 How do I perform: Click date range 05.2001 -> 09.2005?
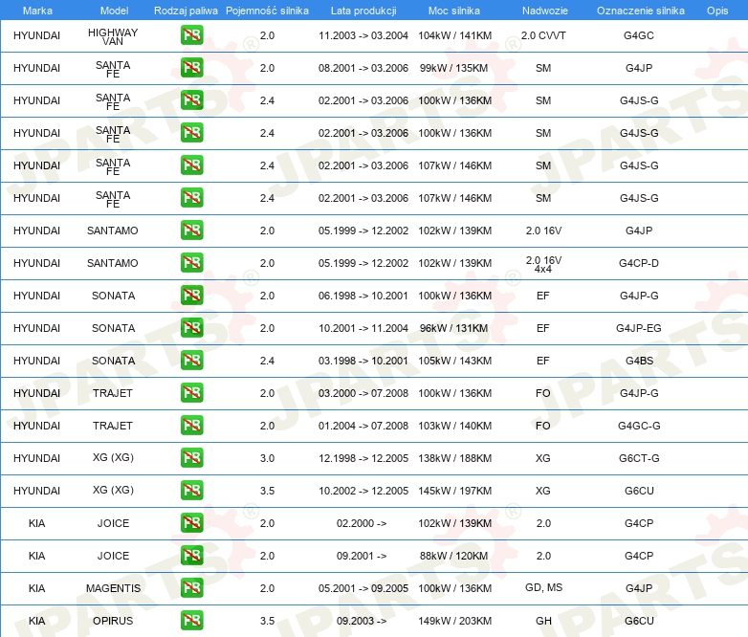(363, 588)
